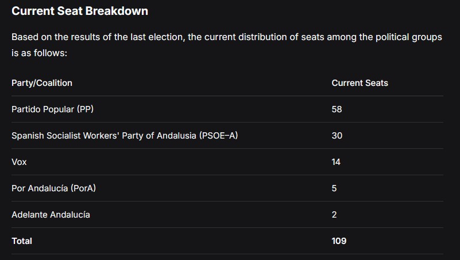Click the seat count 58 for PP

click(337, 109)
